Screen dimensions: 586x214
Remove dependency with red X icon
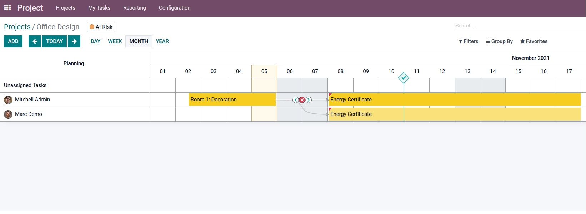pyautogui.click(x=302, y=100)
